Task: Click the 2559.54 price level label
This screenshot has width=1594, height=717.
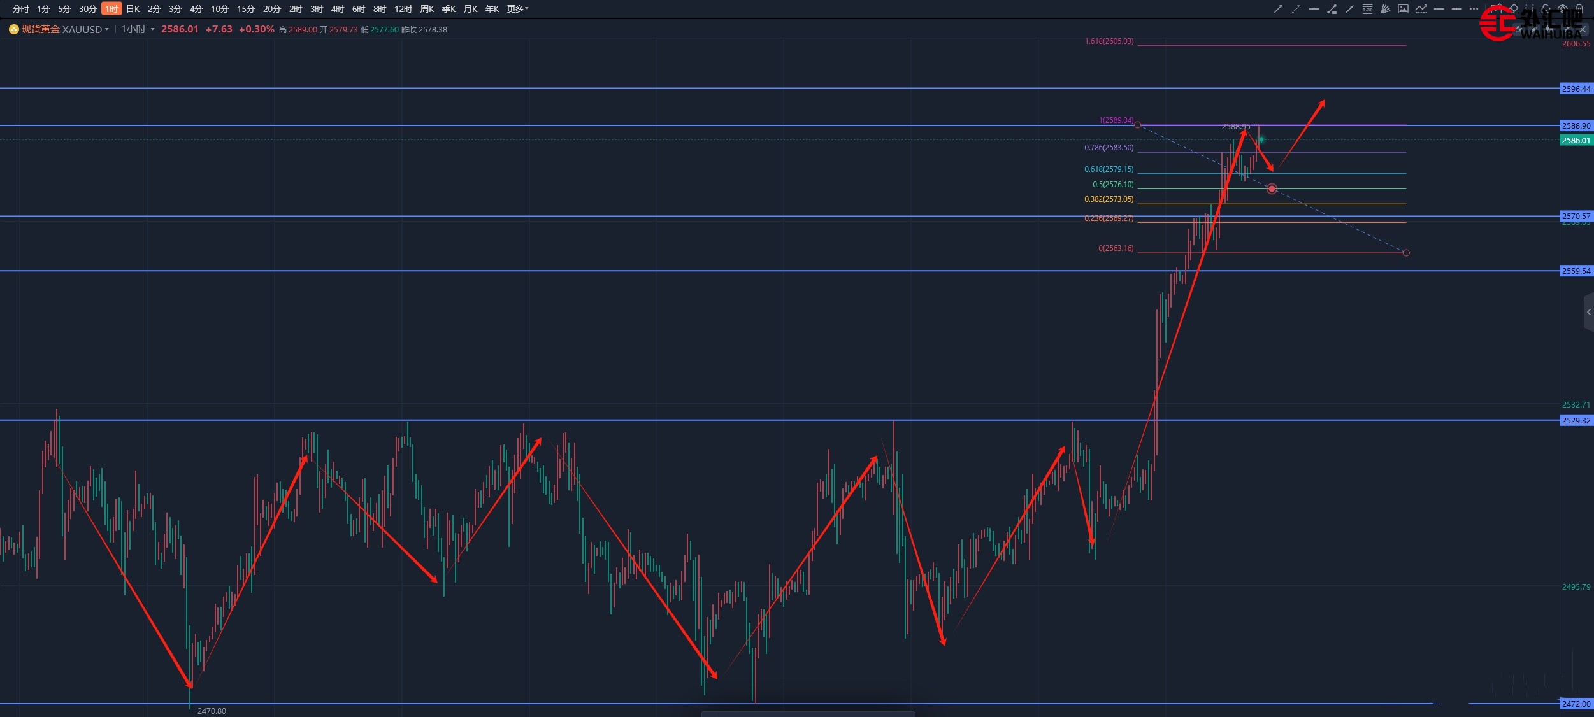Action: point(1576,271)
